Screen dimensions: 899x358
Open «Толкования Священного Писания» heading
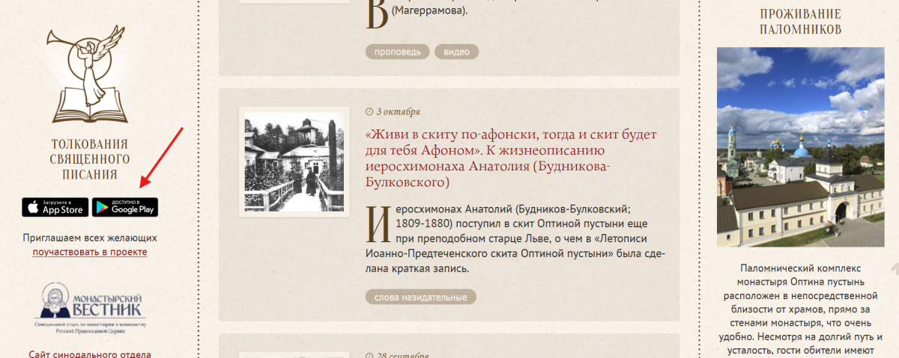click(89, 159)
